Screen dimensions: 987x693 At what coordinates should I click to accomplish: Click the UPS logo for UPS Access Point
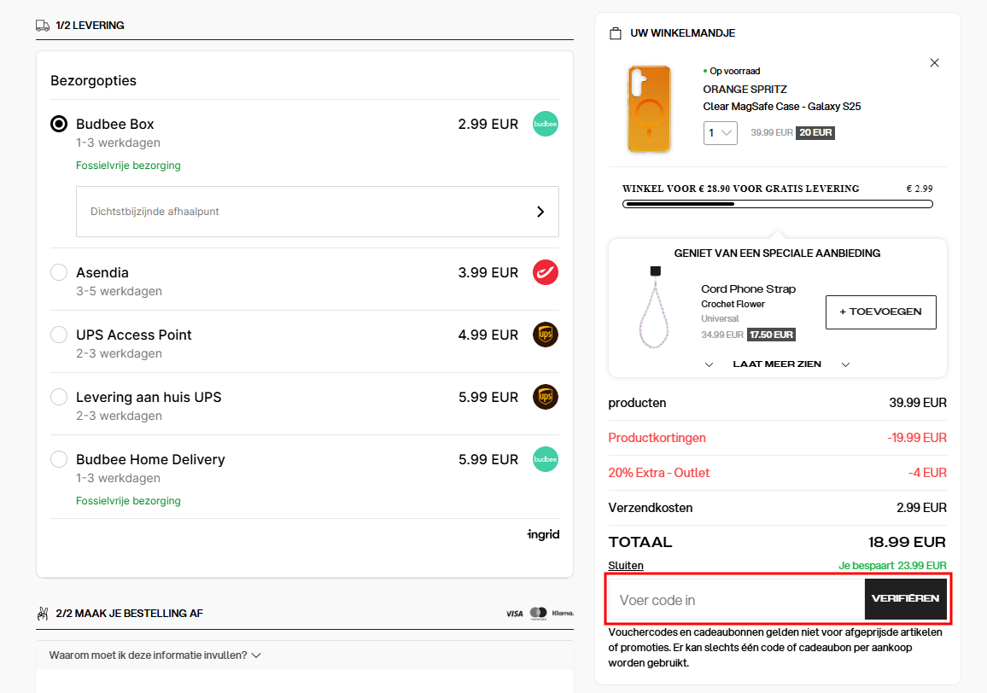[x=546, y=335]
